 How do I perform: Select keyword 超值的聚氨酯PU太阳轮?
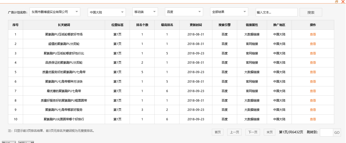point(64,44)
